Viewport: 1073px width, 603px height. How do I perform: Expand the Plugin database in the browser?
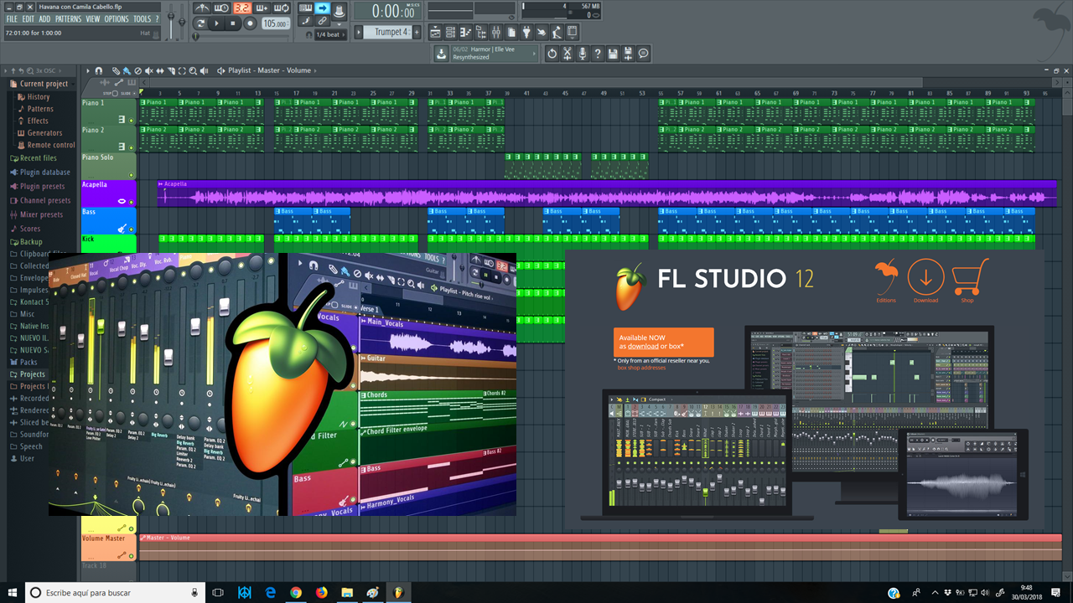point(42,172)
